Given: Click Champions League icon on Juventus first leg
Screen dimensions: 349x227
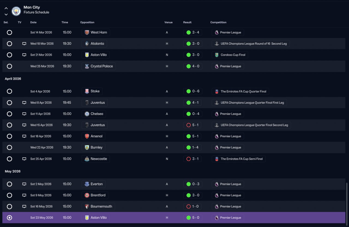Looking at the screenshot, I should [x=216, y=103].
